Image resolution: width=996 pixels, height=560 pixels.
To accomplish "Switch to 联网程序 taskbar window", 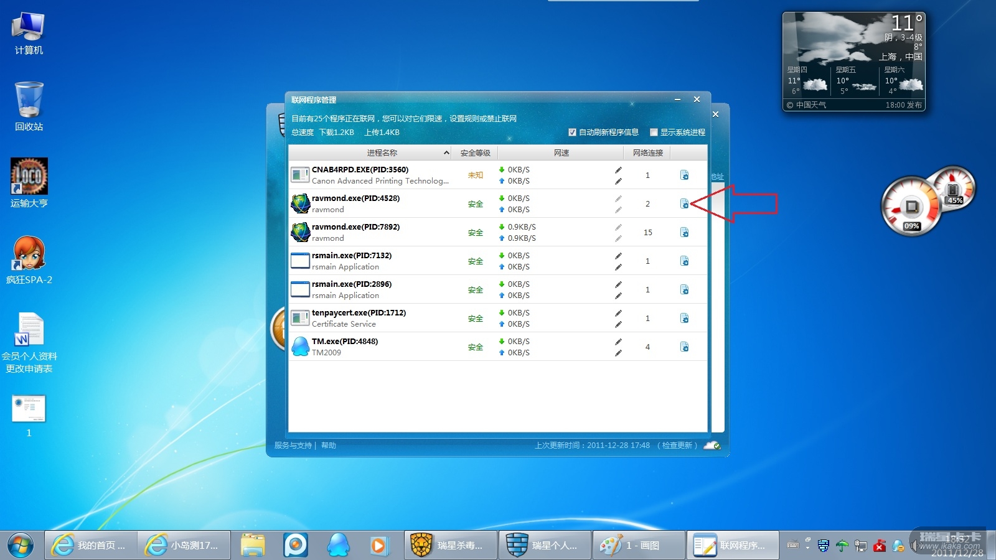I will point(733,545).
